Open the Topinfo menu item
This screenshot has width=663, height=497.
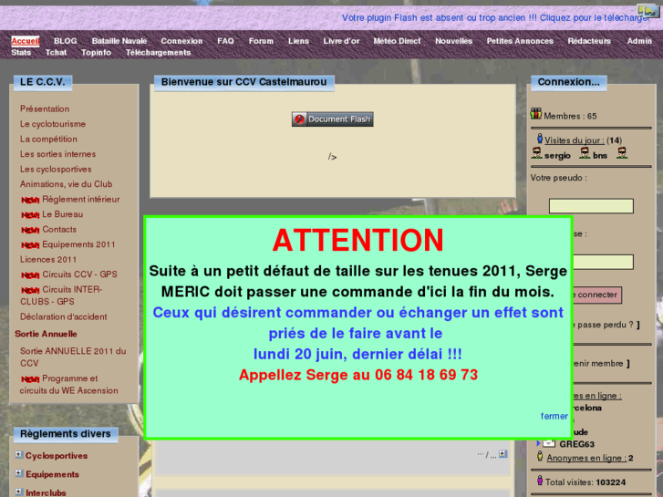(x=96, y=53)
